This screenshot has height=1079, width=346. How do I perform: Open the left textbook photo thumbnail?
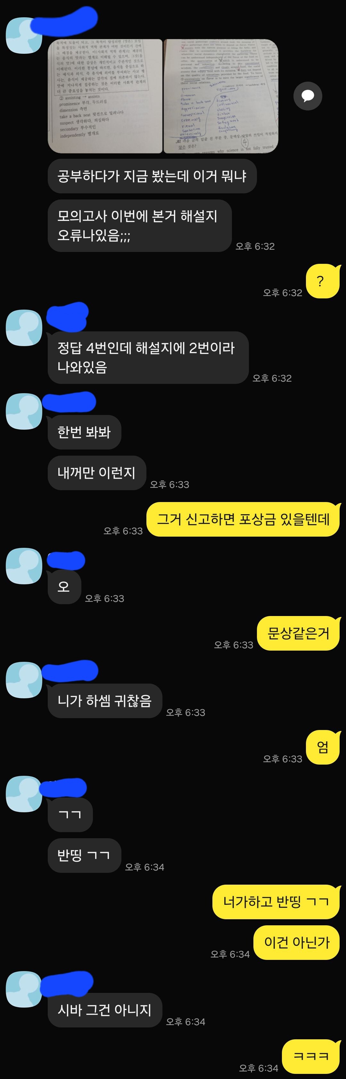coord(105,96)
